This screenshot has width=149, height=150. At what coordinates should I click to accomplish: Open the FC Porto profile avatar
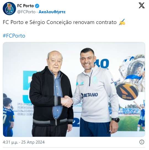click(x=9, y=9)
